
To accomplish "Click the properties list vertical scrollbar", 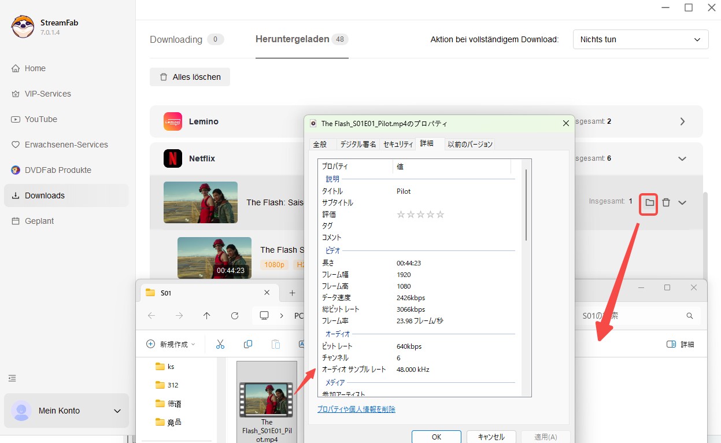I will tap(526, 205).
